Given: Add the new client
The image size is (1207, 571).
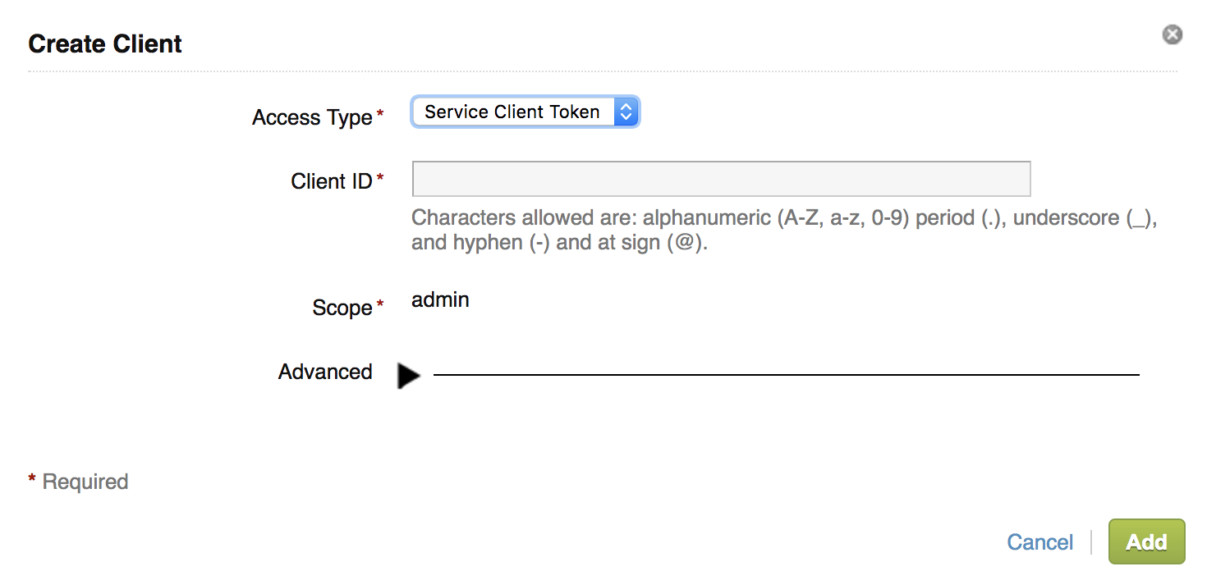Looking at the screenshot, I should click(x=1146, y=541).
